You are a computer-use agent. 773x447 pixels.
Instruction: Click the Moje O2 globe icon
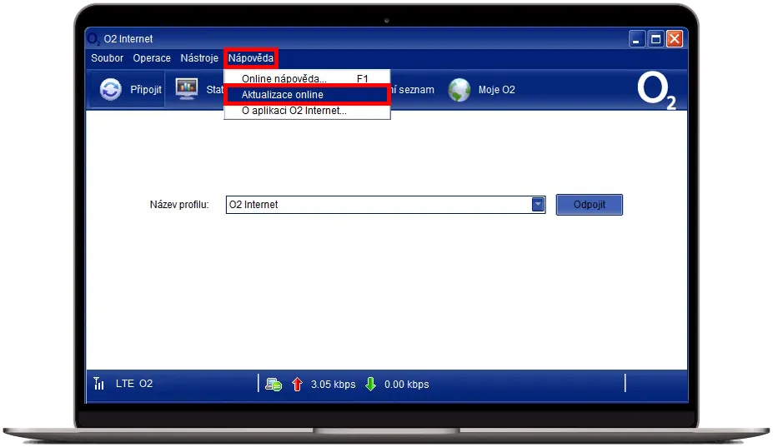point(459,90)
